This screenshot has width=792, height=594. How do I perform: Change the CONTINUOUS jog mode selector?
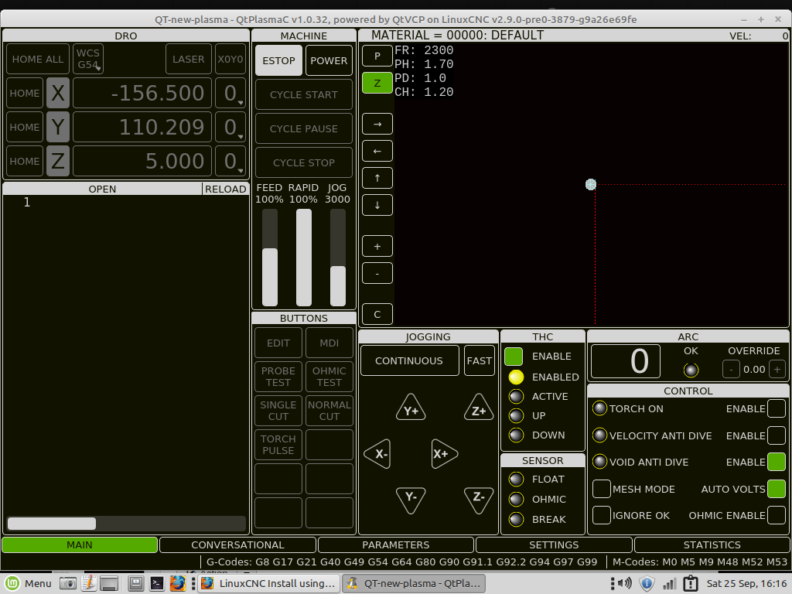pos(409,360)
